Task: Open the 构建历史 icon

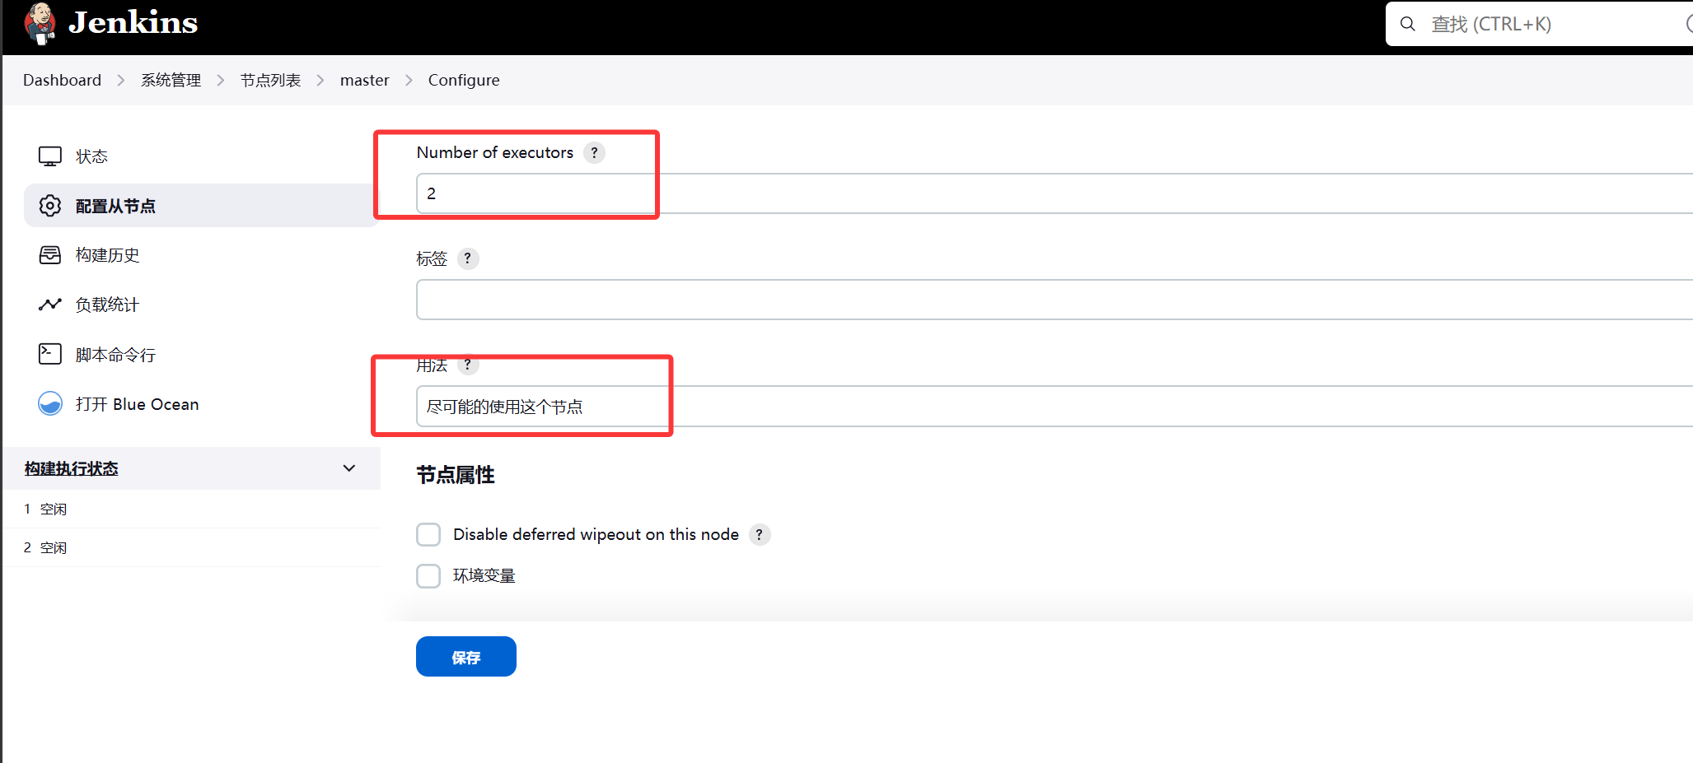Action: [x=50, y=255]
